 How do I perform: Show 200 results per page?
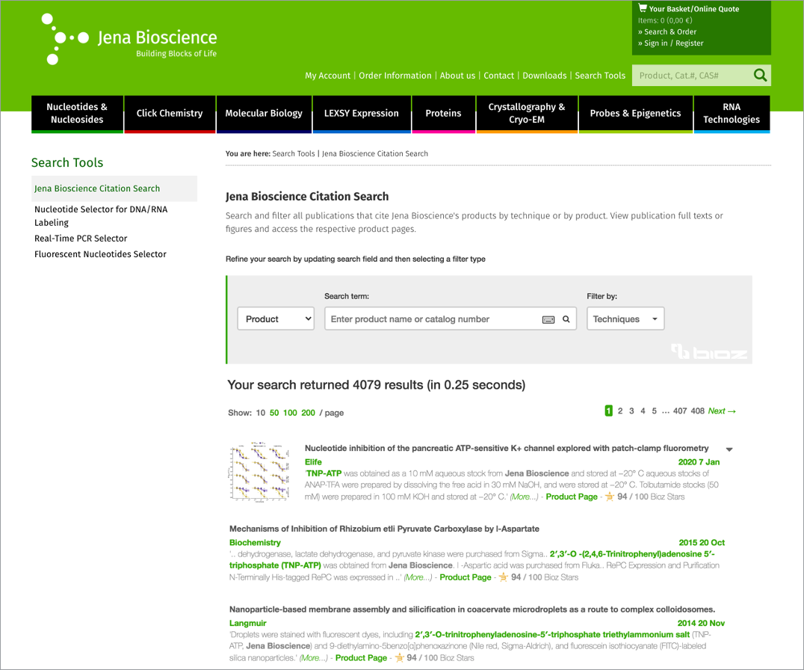(308, 413)
